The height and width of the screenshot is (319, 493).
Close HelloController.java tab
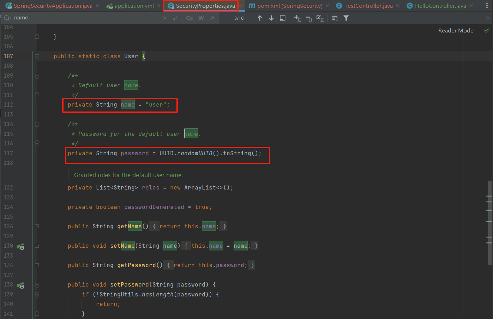pyautogui.click(x=471, y=6)
